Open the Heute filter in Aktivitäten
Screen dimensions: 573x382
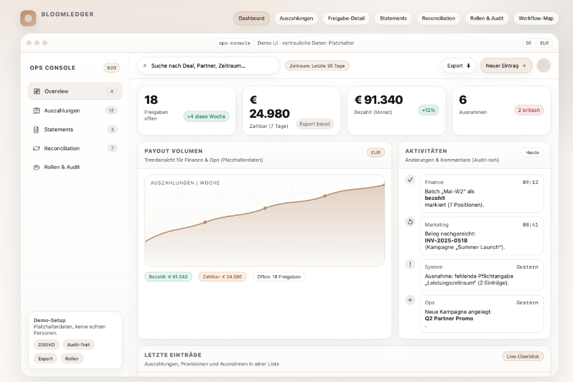pos(532,153)
